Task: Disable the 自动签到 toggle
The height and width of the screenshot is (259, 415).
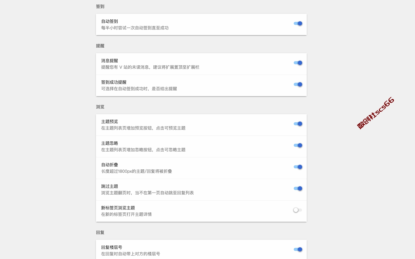Action: 298,23
